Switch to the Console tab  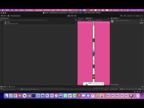(x=12, y=87)
